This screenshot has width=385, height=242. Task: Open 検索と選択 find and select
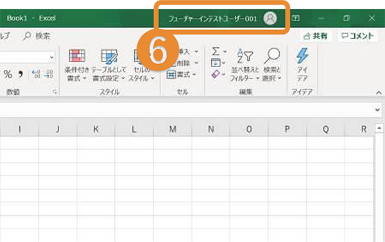coord(272,65)
